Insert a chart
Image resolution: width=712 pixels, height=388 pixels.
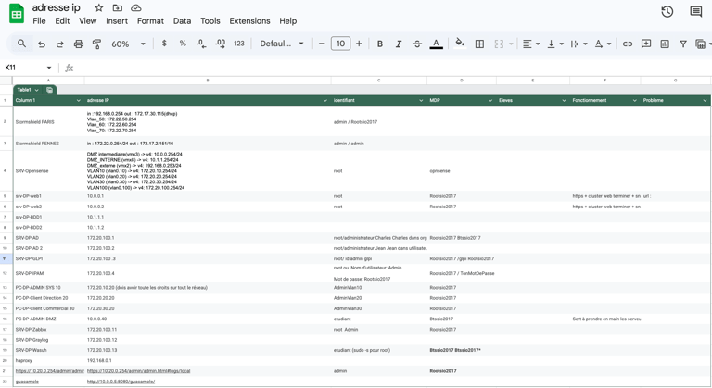pos(665,44)
